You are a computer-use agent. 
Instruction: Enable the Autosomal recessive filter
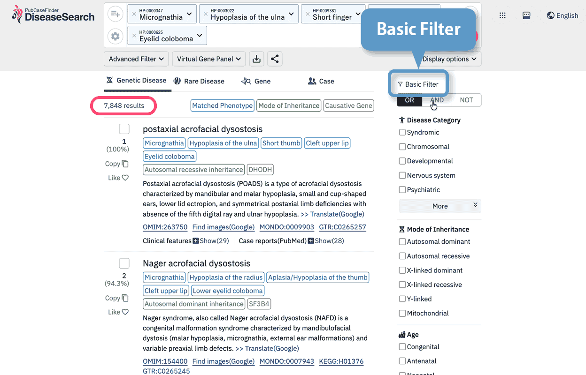tap(402, 256)
